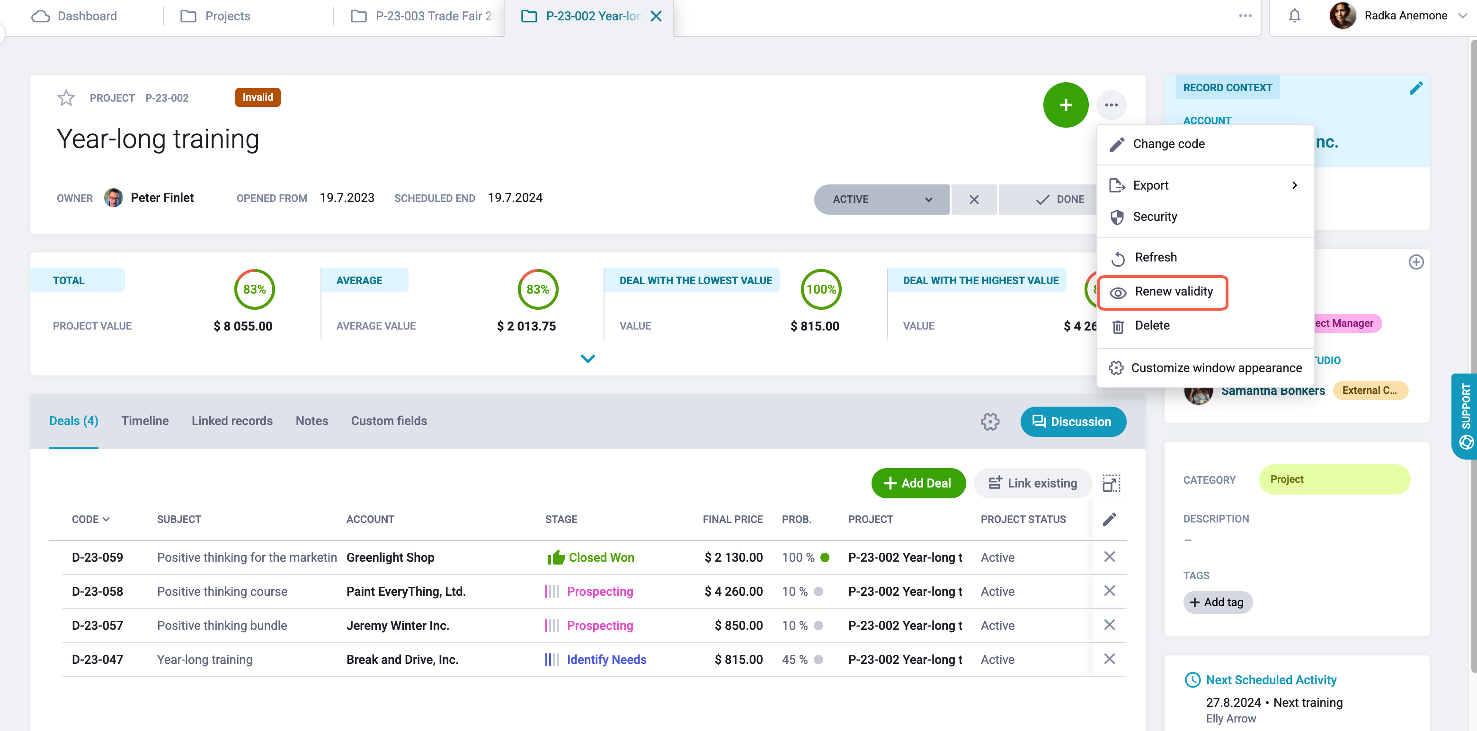1477x731 pixels.
Task: Open the Discussion panel
Action: [1073, 422]
